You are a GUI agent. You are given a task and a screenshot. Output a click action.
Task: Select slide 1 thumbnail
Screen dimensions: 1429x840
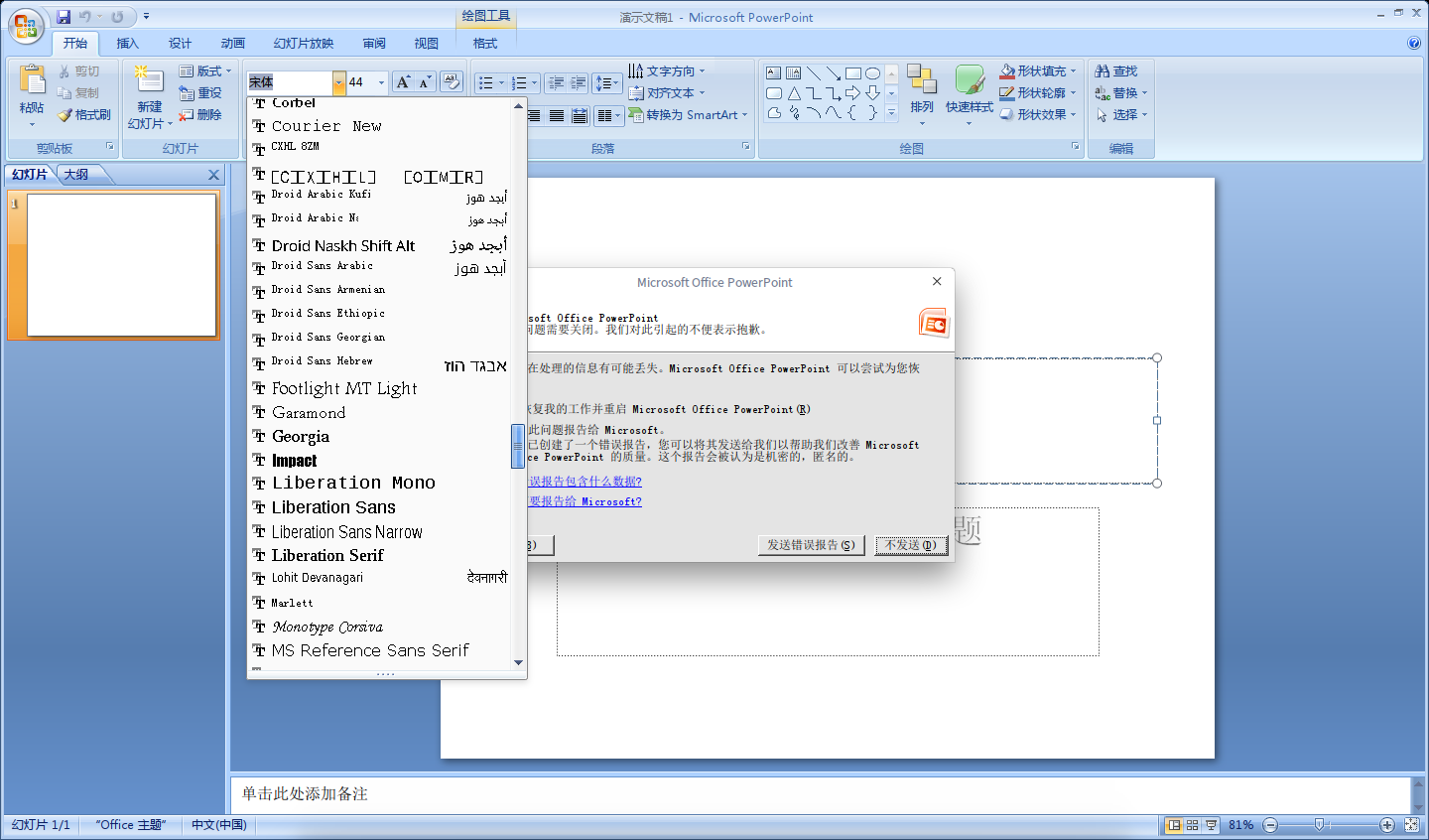[121, 264]
